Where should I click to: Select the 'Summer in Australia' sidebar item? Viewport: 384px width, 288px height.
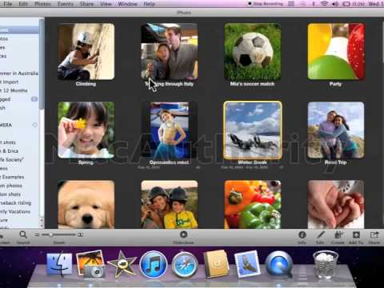tap(19, 73)
